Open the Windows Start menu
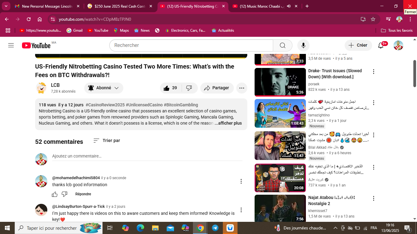This screenshot has height=234, width=417. (x=7, y=228)
